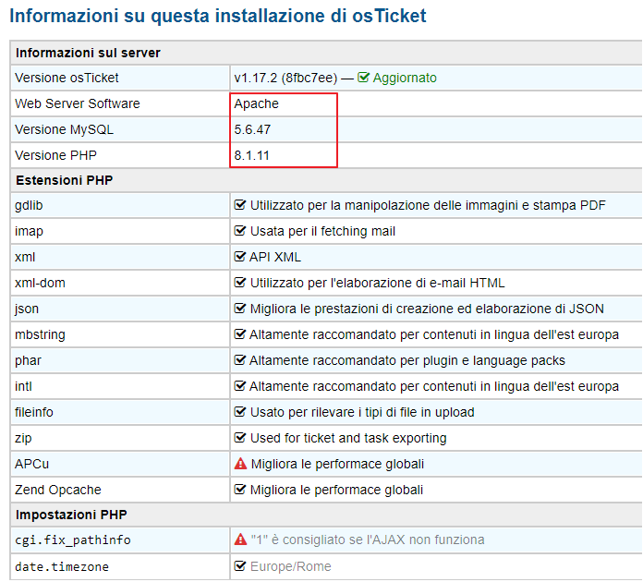643x582 pixels.
Task: Click the Estensioni PHP section header
Action: [x=64, y=180]
